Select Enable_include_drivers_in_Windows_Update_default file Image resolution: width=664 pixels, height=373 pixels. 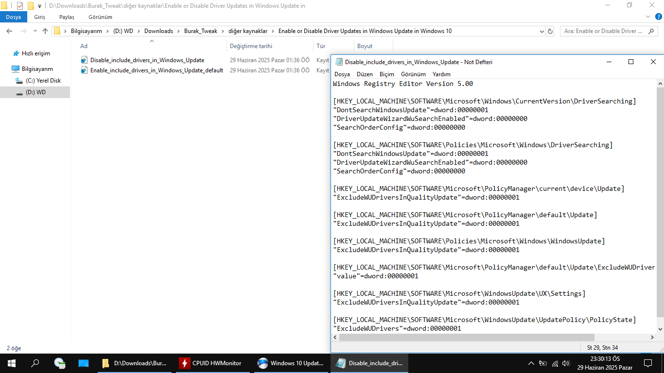157,70
